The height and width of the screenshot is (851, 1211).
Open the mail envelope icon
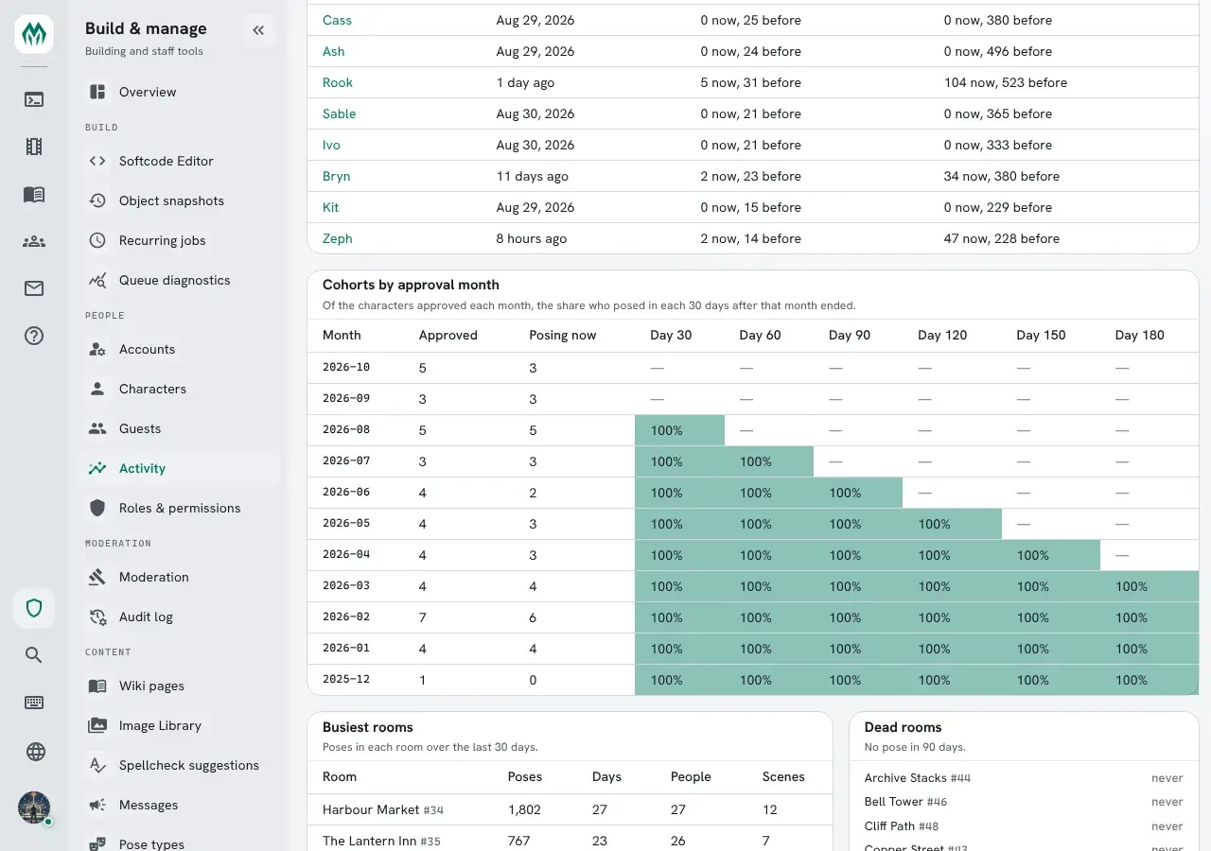[x=34, y=288]
